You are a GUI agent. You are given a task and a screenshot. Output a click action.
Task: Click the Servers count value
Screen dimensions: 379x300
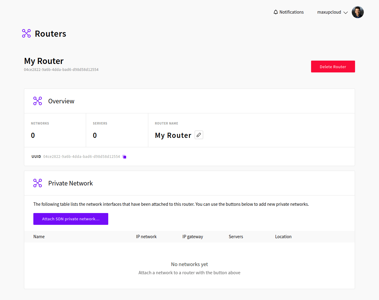coord(95,135)
